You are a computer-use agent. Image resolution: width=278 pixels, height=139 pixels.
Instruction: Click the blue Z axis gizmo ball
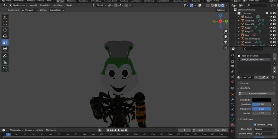tap(221, 16)
